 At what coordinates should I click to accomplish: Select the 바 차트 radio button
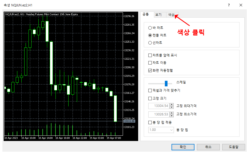coord(150,28)
